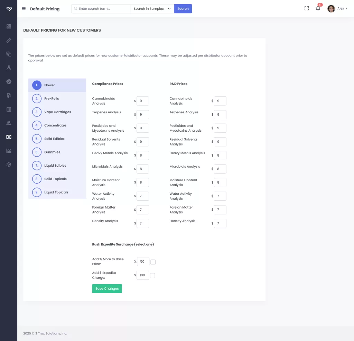Image resolution: width=354 pixels, height=341 pixels.
Task: Click Compliance Cannabinoids Analysis price field
Action: coord(143,101)
